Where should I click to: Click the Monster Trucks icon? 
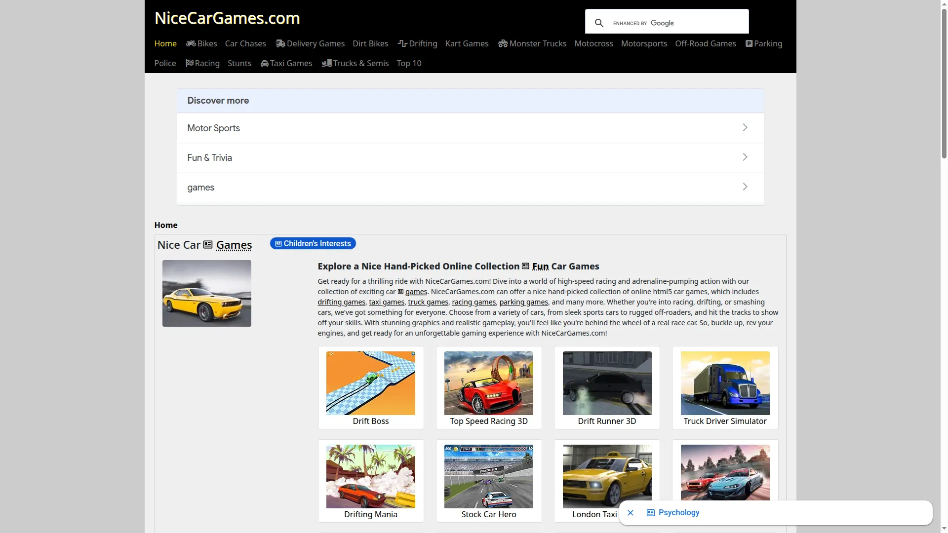pos(503,43)
